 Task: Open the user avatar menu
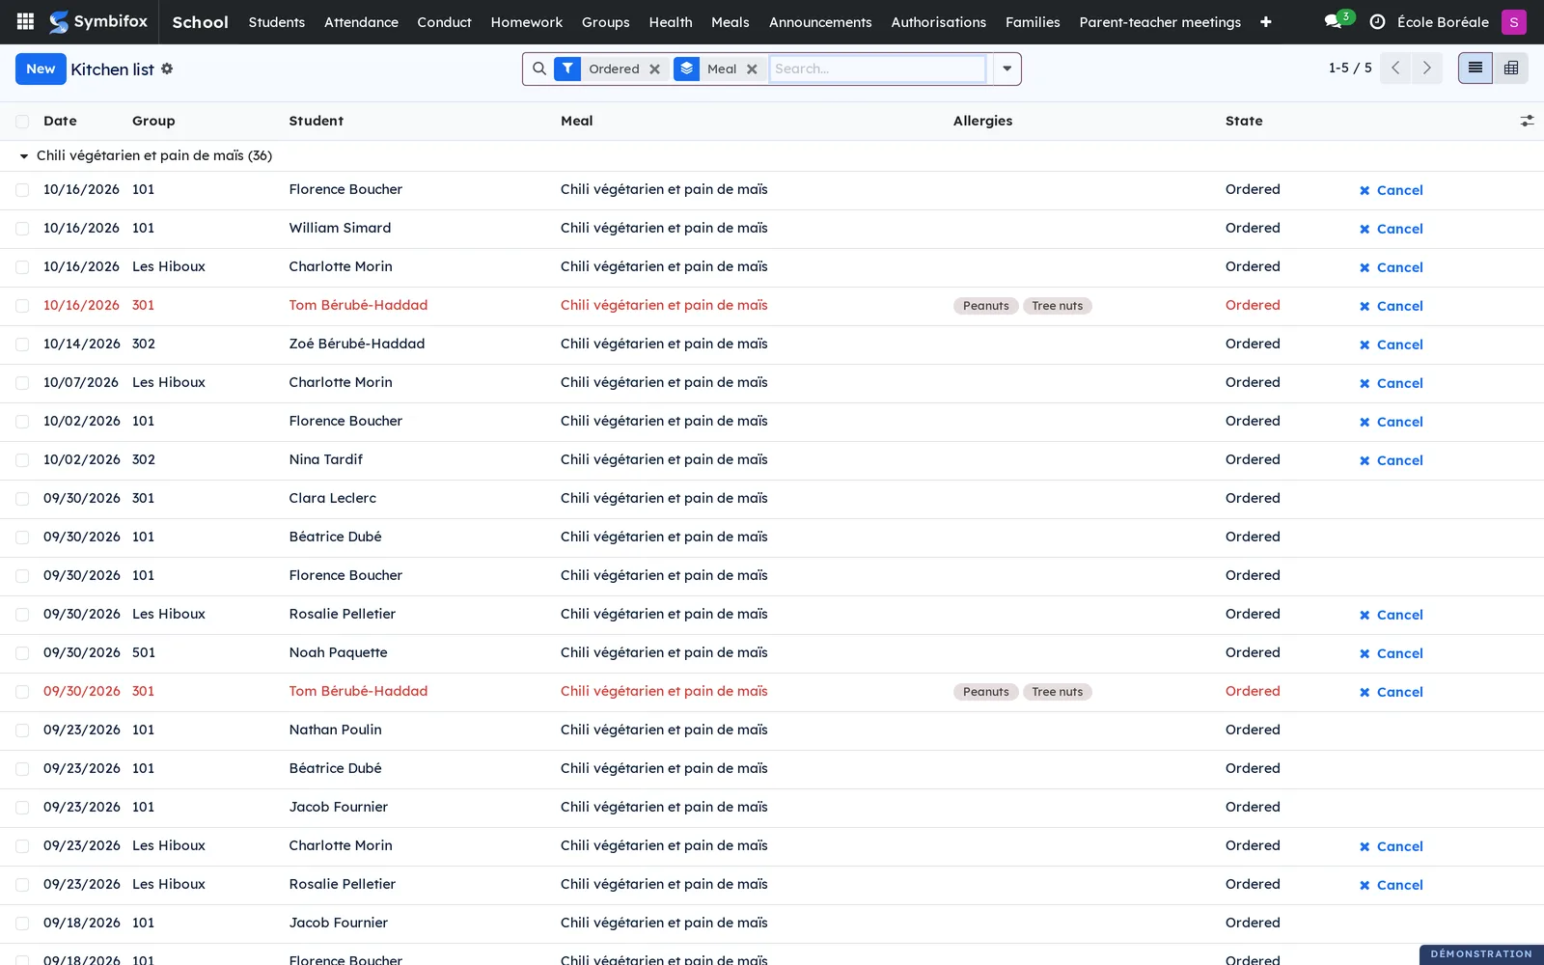1513,21
